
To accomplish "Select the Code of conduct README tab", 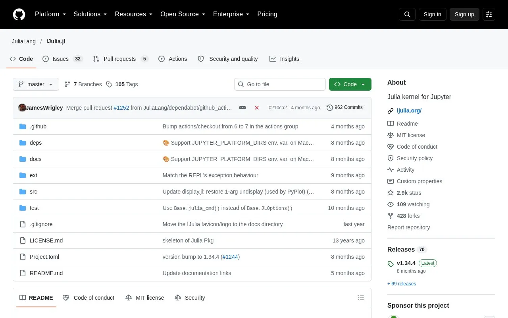I will tap(89, 298).
